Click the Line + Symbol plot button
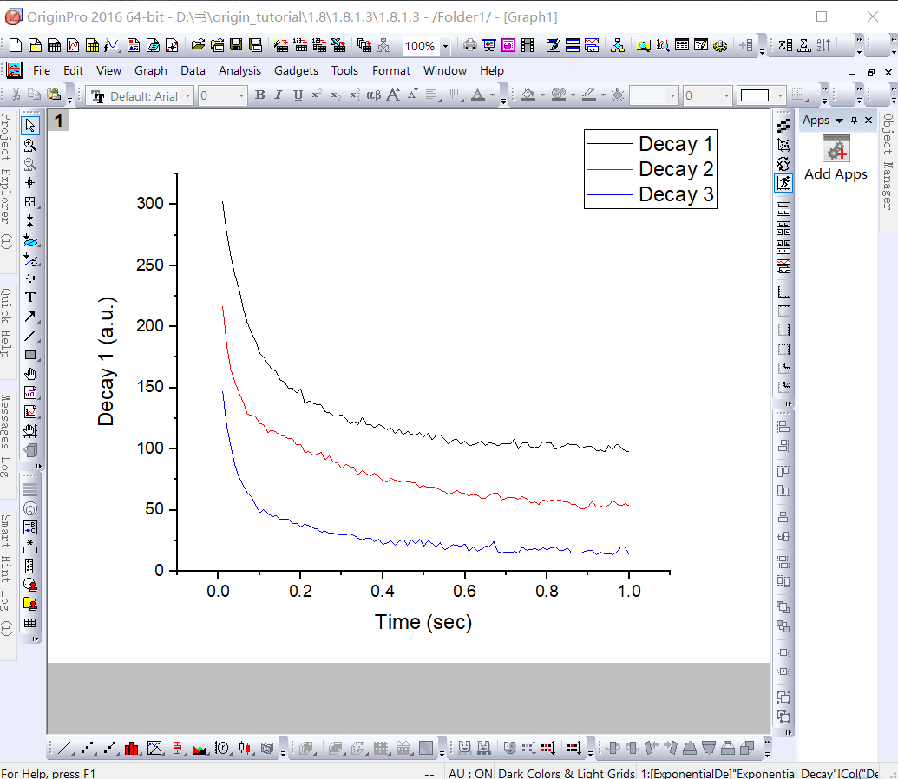898x779 pixels. 110,748
